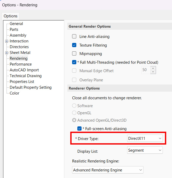Open the Display List dropdown
The height and width of the screenshot is (178, 172).
145,150
